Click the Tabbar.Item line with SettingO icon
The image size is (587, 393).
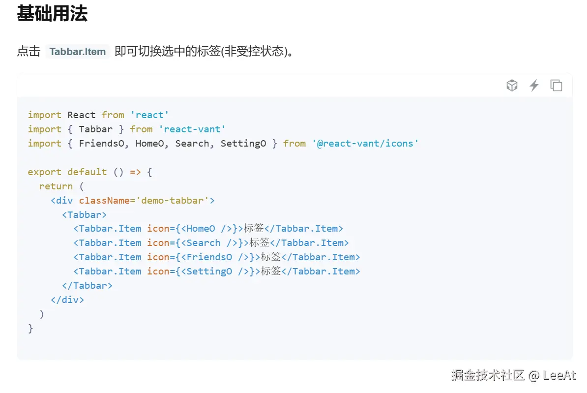coord(217,271)
